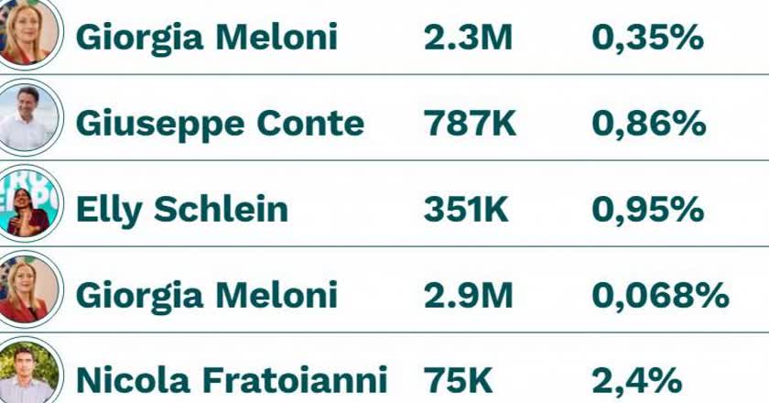Click the avatar beside the 2.3M row
The height and width of the screenshot is (403, 769).
[27, 33]
